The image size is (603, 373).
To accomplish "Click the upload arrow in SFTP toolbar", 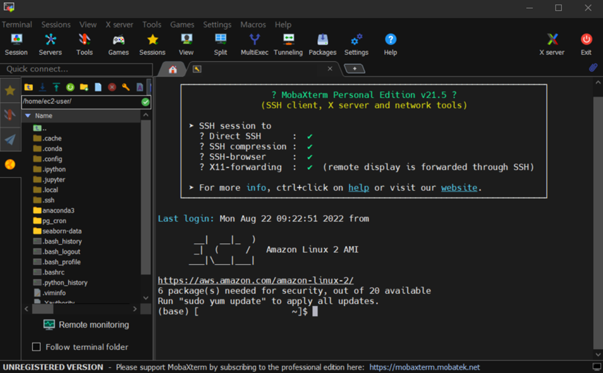I will coord(56,87).
